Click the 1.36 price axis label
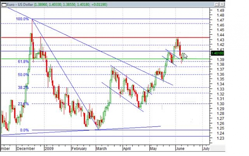 point(220,74)
